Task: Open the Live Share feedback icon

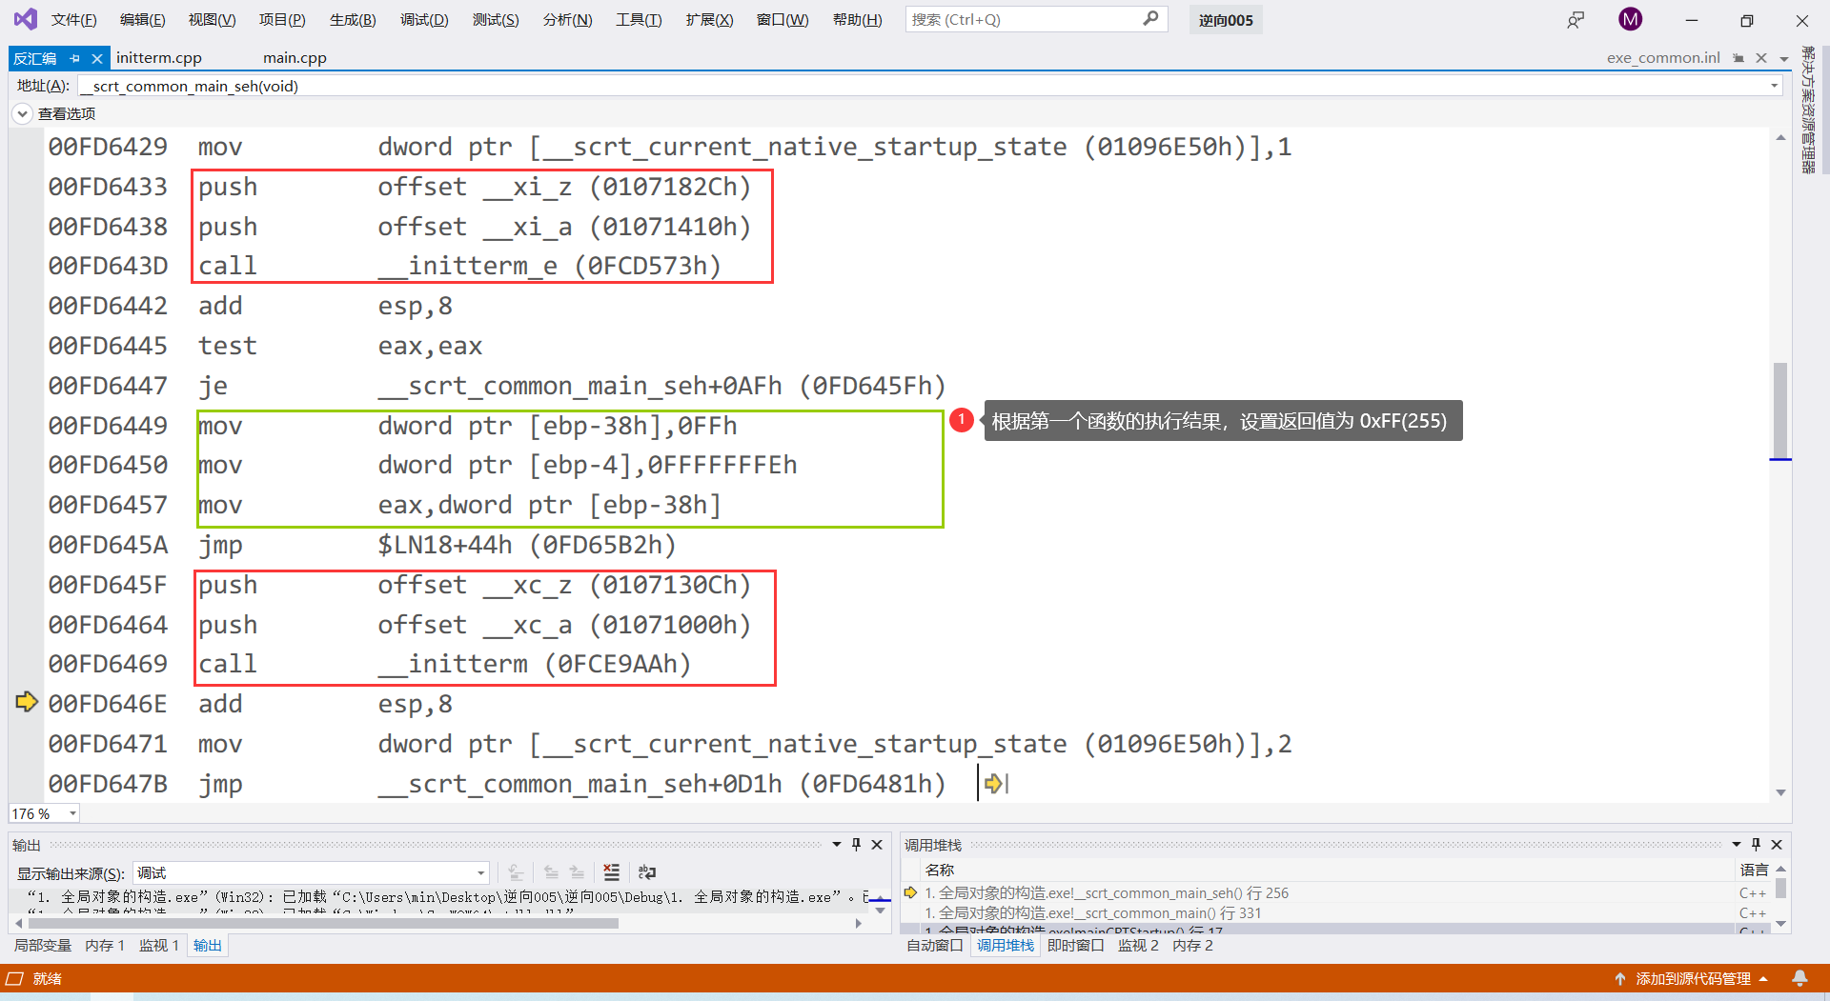Action: pyautogui.click(x=1576, y=20)
